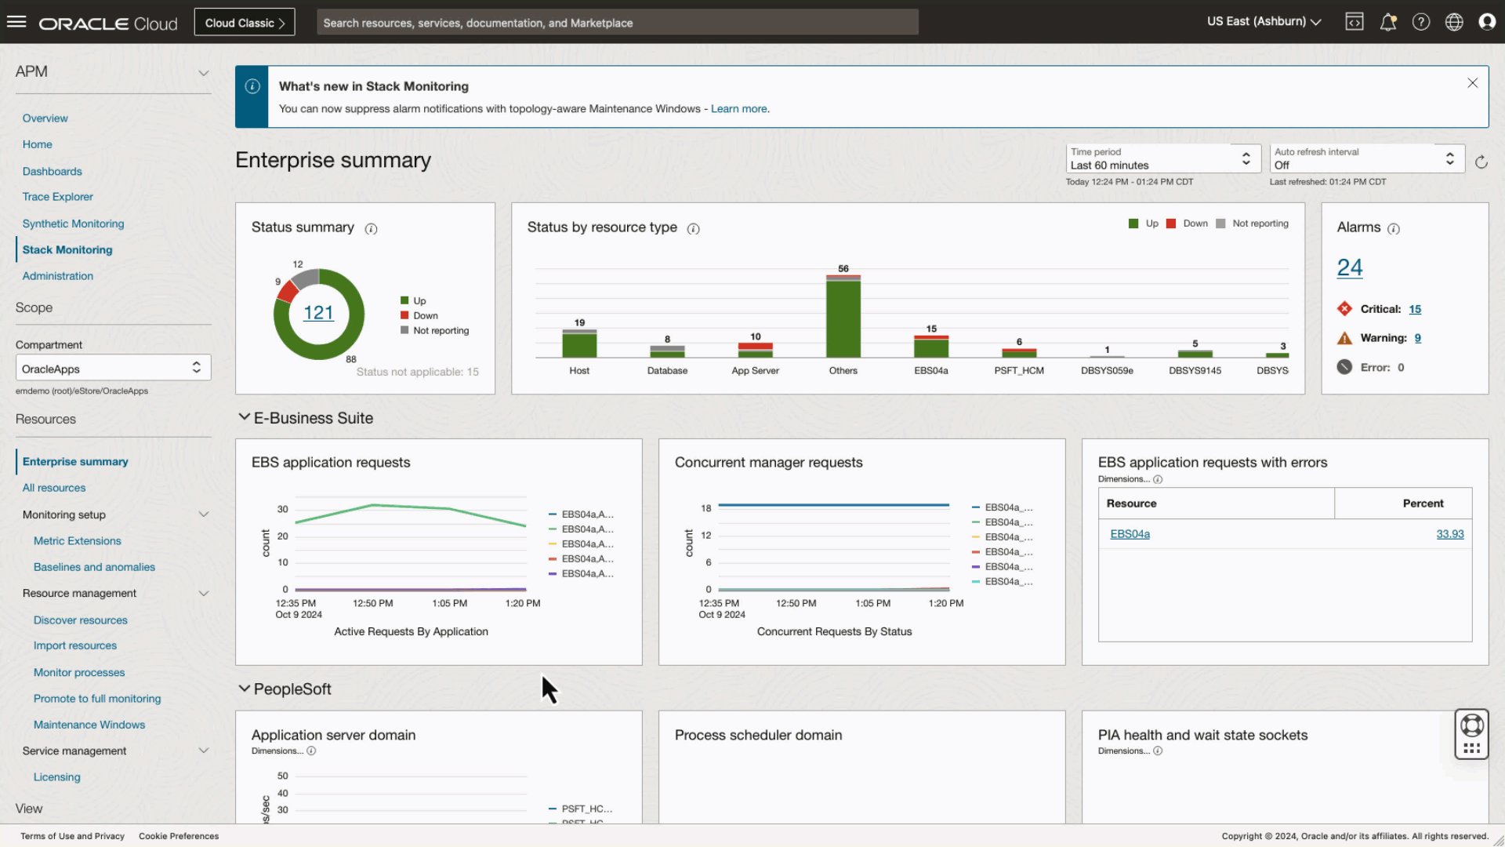Collapse the E-Business Suite section

(x=245, y=418)
